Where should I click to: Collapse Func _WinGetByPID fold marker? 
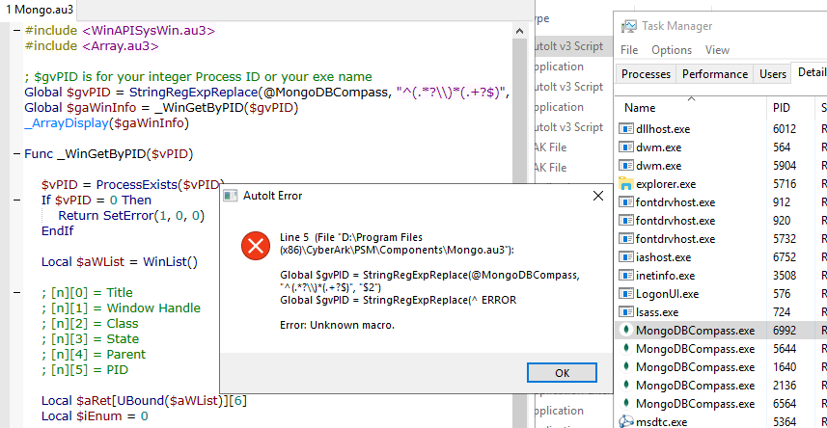click(x=17, y=154)
